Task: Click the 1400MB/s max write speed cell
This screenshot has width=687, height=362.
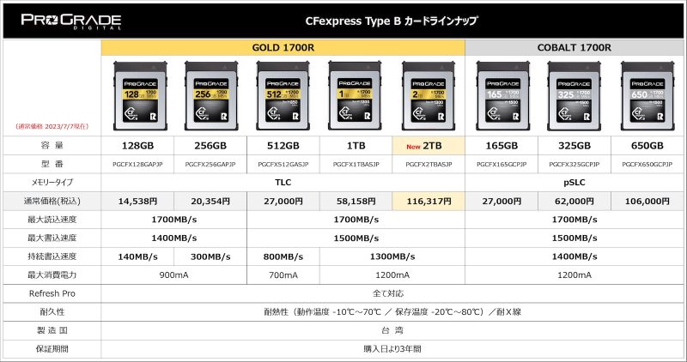Action: pyautogui.click(x=174, y=238)
